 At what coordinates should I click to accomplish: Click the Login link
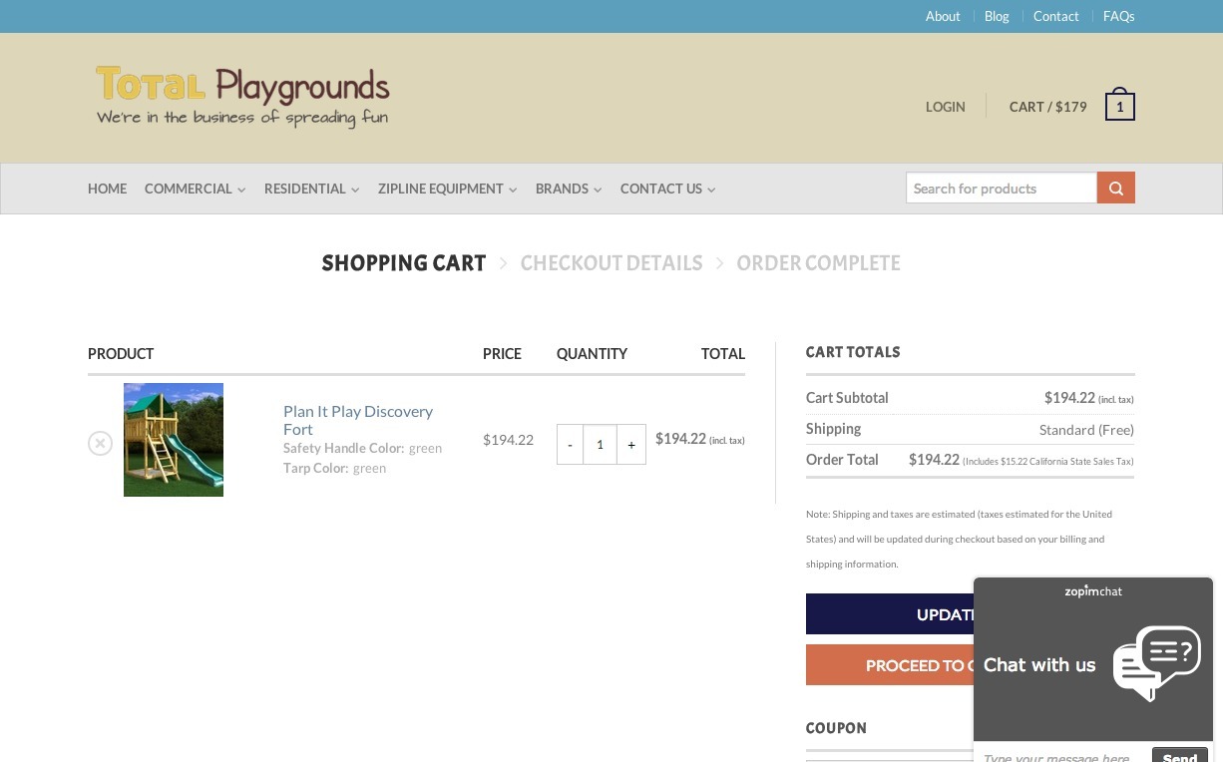(x=945, y=107)
